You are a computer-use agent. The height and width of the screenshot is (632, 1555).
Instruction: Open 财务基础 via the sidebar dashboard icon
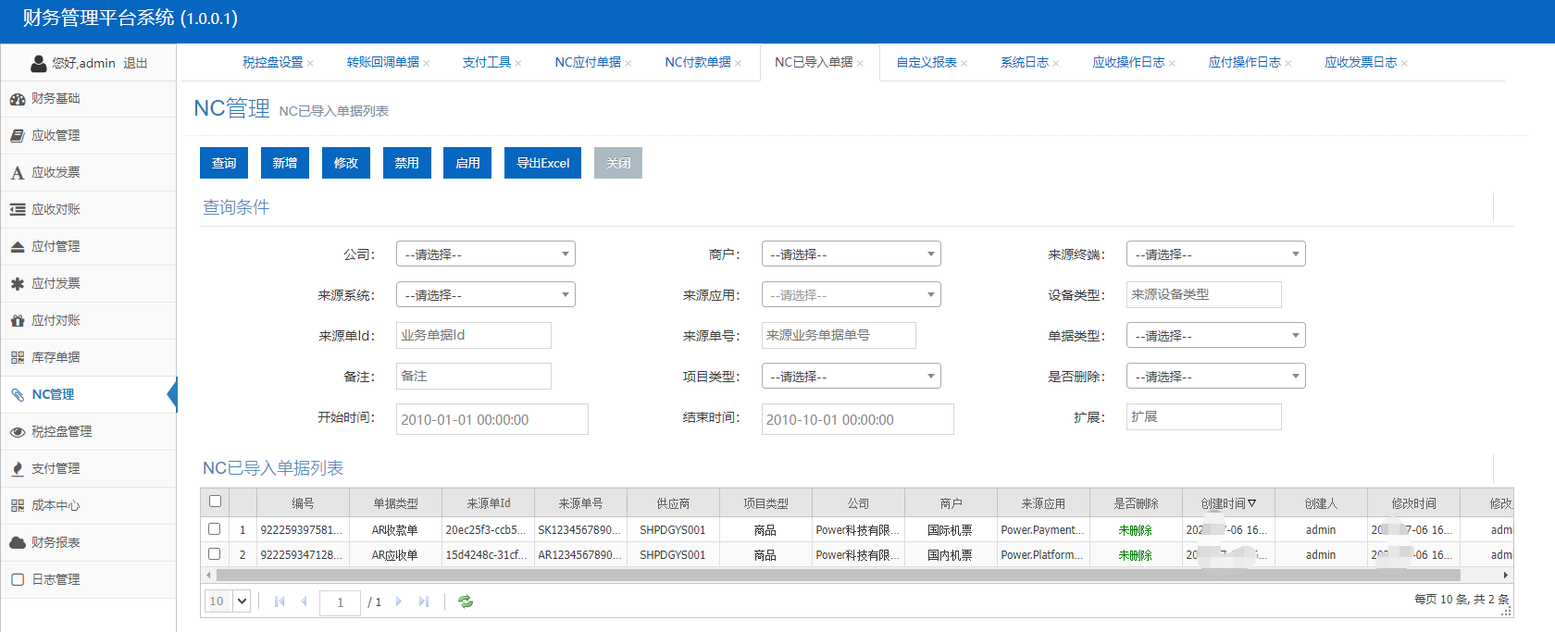17,99
